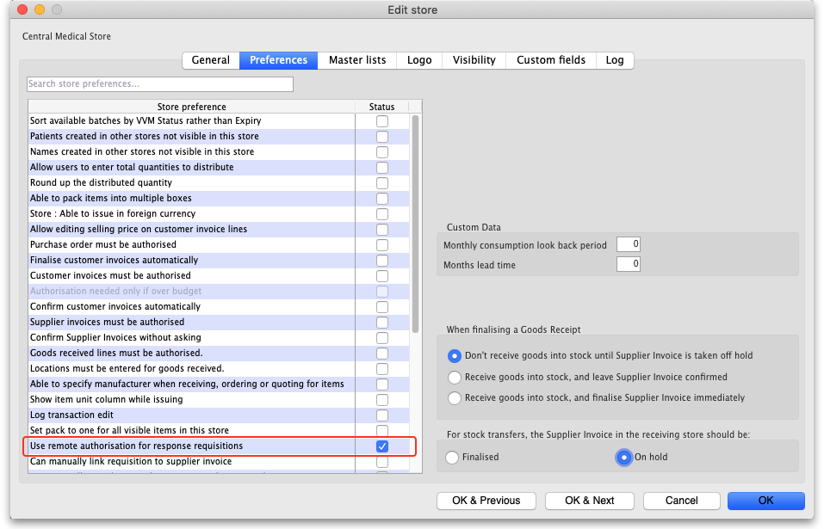
Task: Open the Visibility tab
Action: 474,60
